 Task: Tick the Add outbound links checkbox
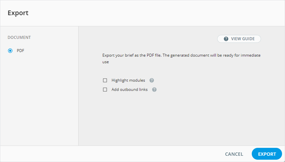(105, 90)
